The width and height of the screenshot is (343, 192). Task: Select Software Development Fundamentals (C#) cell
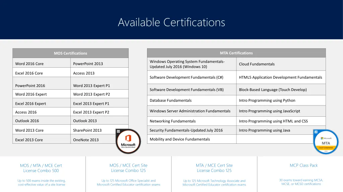tap(192, 77)
